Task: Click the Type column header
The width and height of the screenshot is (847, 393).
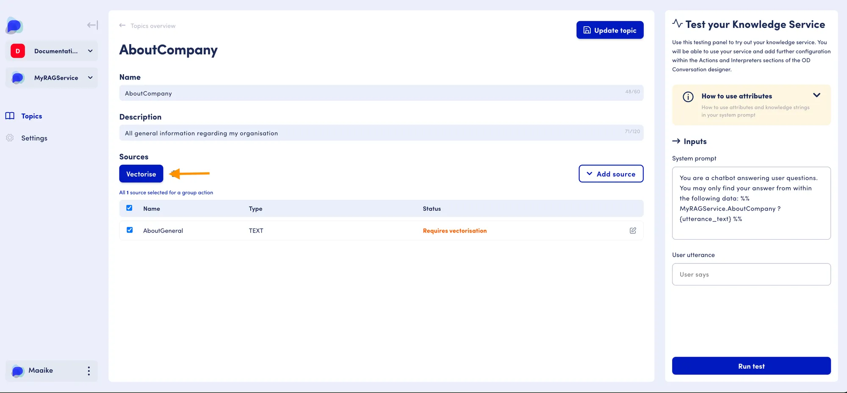Action: coord(256,209)
